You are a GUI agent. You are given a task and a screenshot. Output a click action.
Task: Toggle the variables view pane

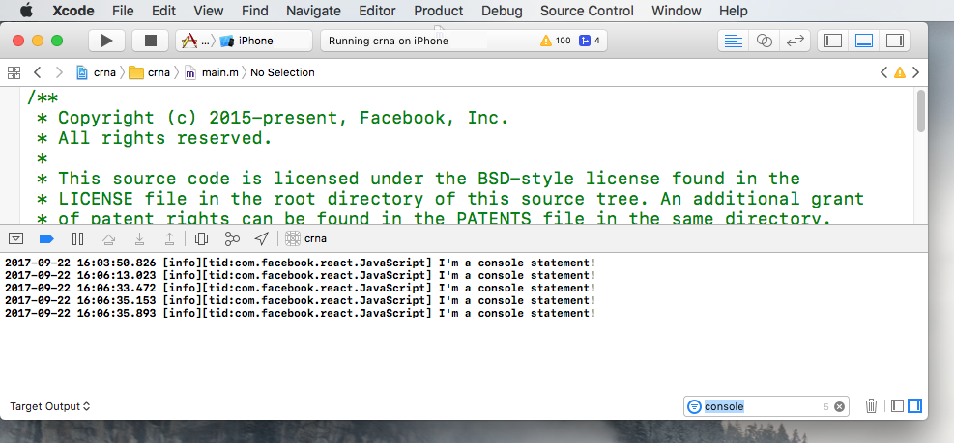[897, 406]
